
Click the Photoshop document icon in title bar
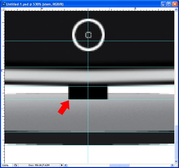point(4,4)
